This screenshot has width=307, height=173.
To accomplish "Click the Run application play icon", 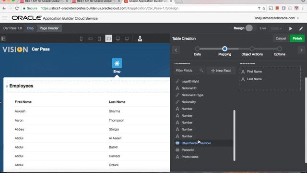I will 291,29.
